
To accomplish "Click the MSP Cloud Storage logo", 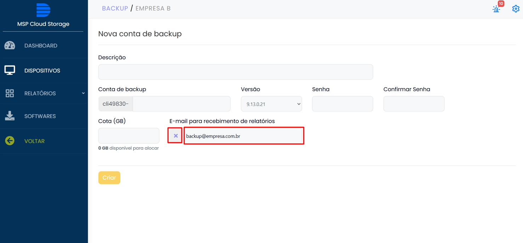I will pyautogui.click(x=43, y=10).
